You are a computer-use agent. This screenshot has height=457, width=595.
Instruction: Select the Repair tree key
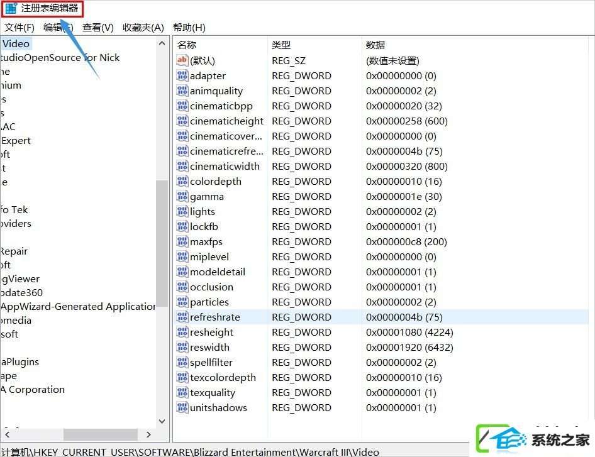(14, 251)
